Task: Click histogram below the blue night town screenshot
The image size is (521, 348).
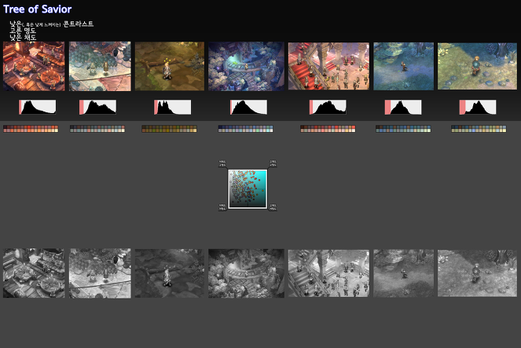Action: [x=248, y=107]
